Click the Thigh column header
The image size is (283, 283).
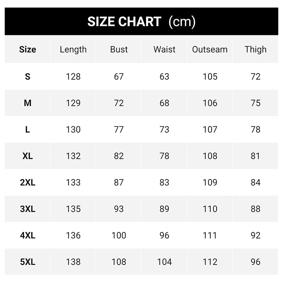255,50
